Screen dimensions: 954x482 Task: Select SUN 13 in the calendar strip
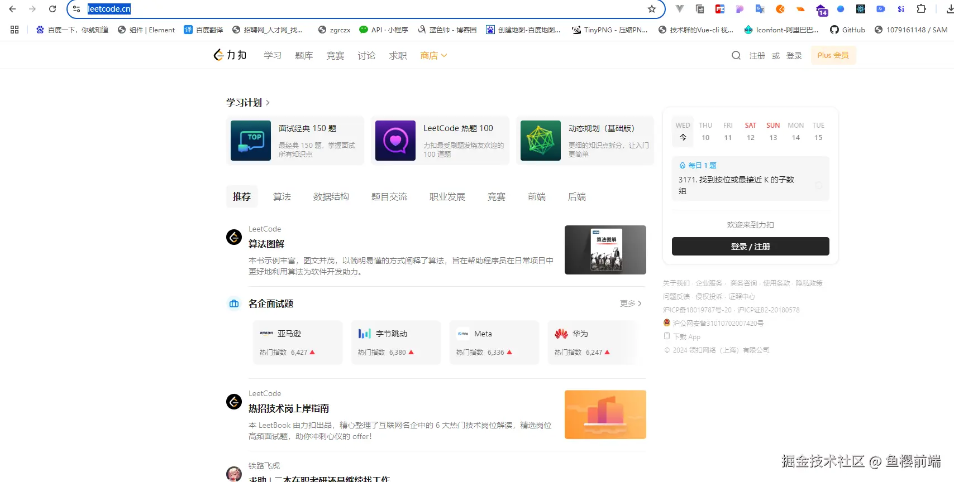point(773,132)
